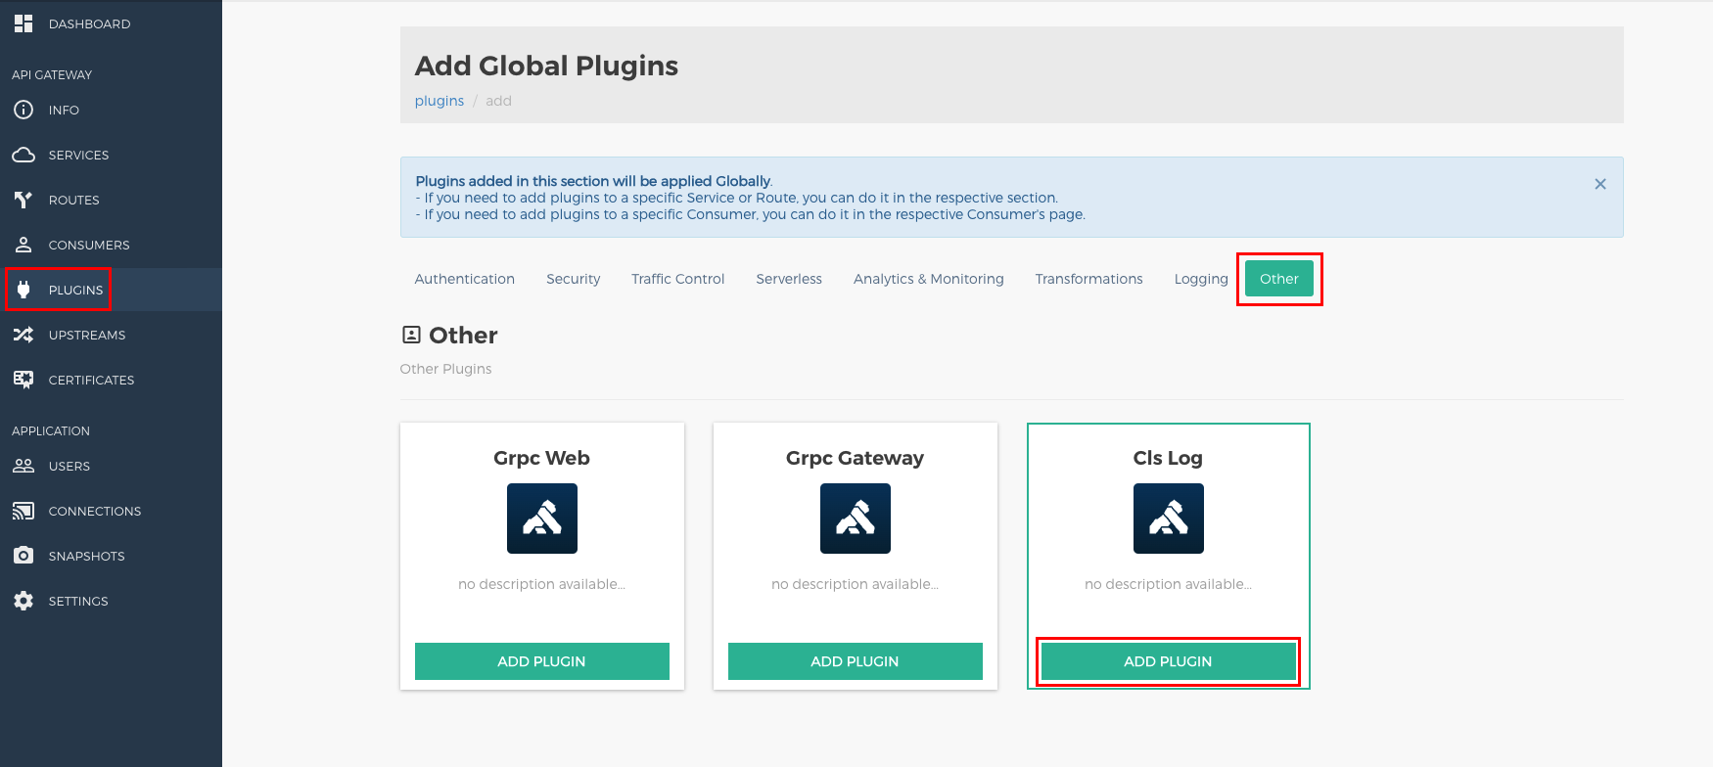Viewport: 1713px width, 767px height.
Task: Click Grpc Web 'no description available' text
Action: [x=542, y=584]
